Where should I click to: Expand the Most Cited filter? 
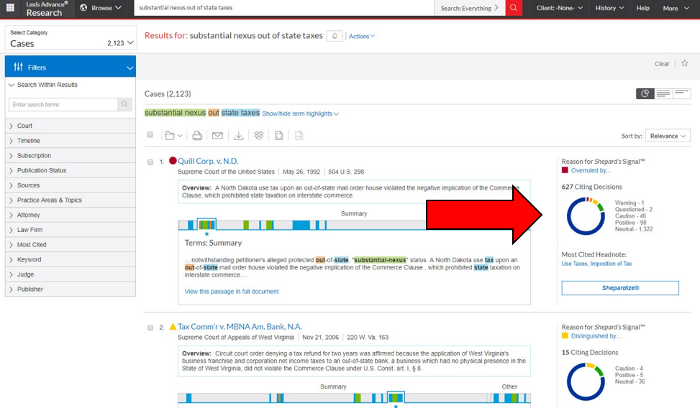70,245
